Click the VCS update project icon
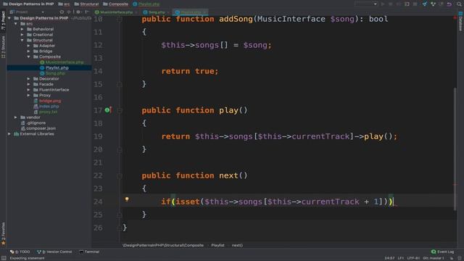The height and width of the screenshot is (261, 464). pos(425,4)
